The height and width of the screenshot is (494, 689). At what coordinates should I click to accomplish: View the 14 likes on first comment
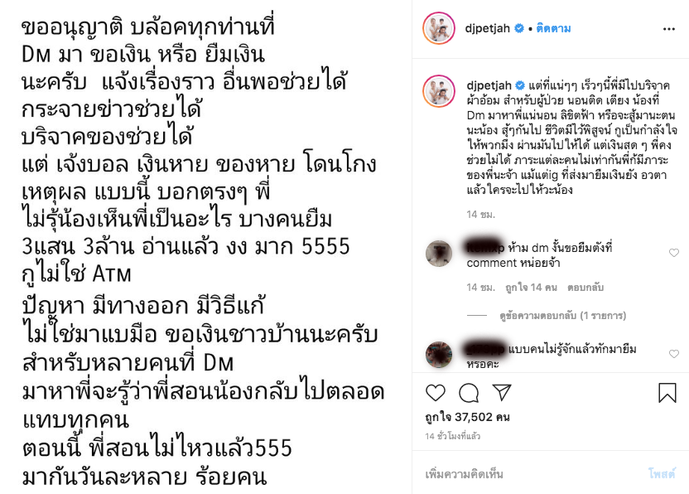pyautogui.click(x=532, y=288)
